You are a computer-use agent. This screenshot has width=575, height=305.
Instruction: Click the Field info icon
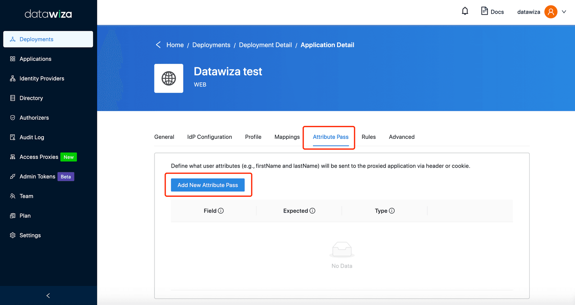pos(221,211)
